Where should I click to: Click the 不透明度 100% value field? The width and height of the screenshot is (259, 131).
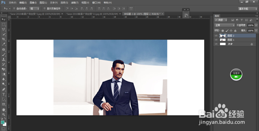pyautogui.click(x=251, y=25)
